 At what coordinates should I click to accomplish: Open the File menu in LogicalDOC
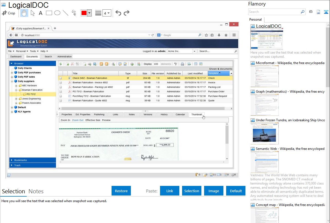click(11, 51)
